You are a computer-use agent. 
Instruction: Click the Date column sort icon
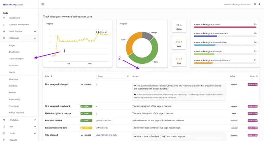257,76
